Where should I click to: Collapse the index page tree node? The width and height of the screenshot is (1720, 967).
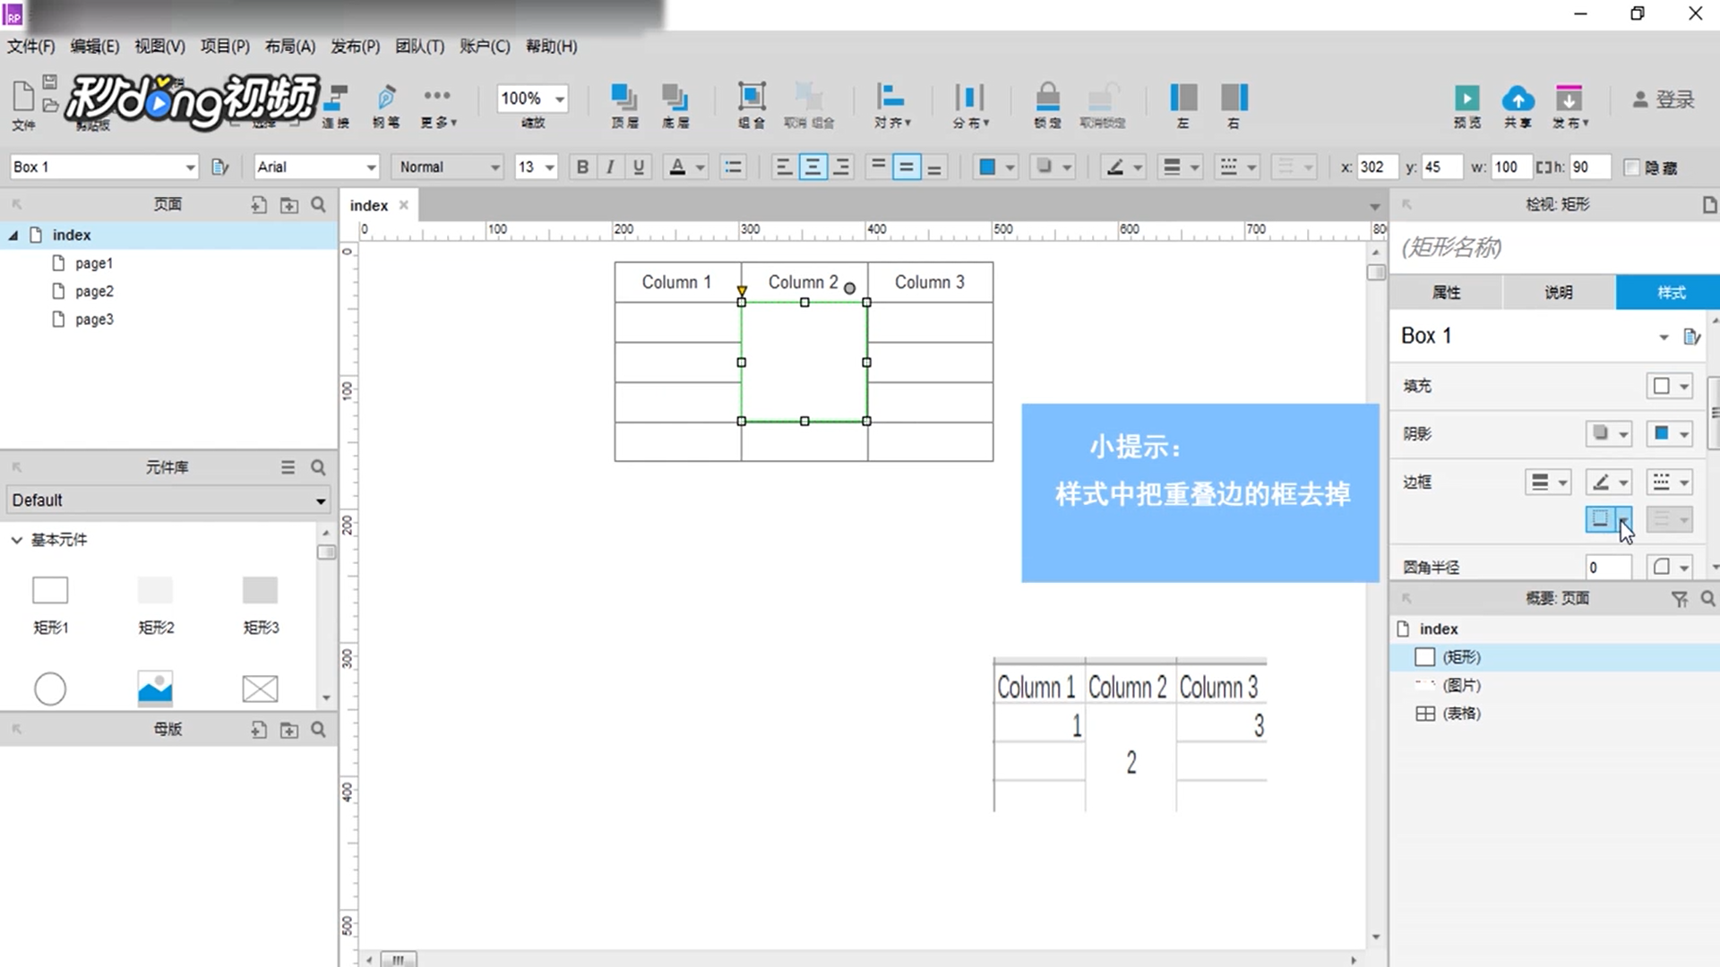tap(13, 235)
